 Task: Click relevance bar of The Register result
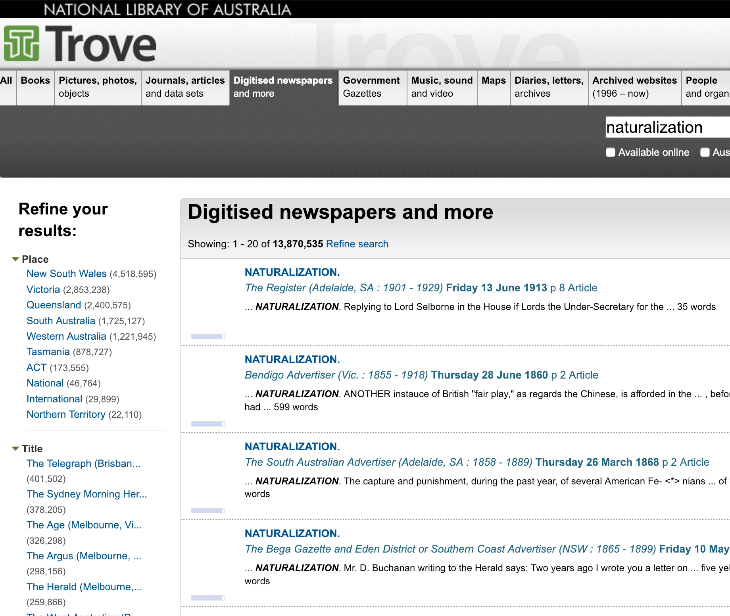click(x=208, y=337)
